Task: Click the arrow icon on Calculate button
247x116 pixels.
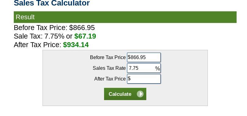Action: click(140, 94)
